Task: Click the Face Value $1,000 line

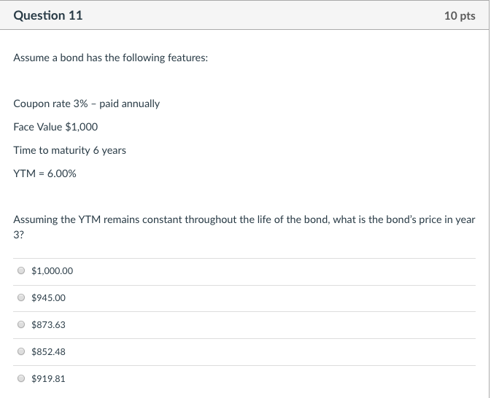Action: [x=55, y=127]
